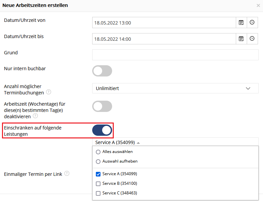Click the Datum/Uhrzeit von label

pos(25,20)
